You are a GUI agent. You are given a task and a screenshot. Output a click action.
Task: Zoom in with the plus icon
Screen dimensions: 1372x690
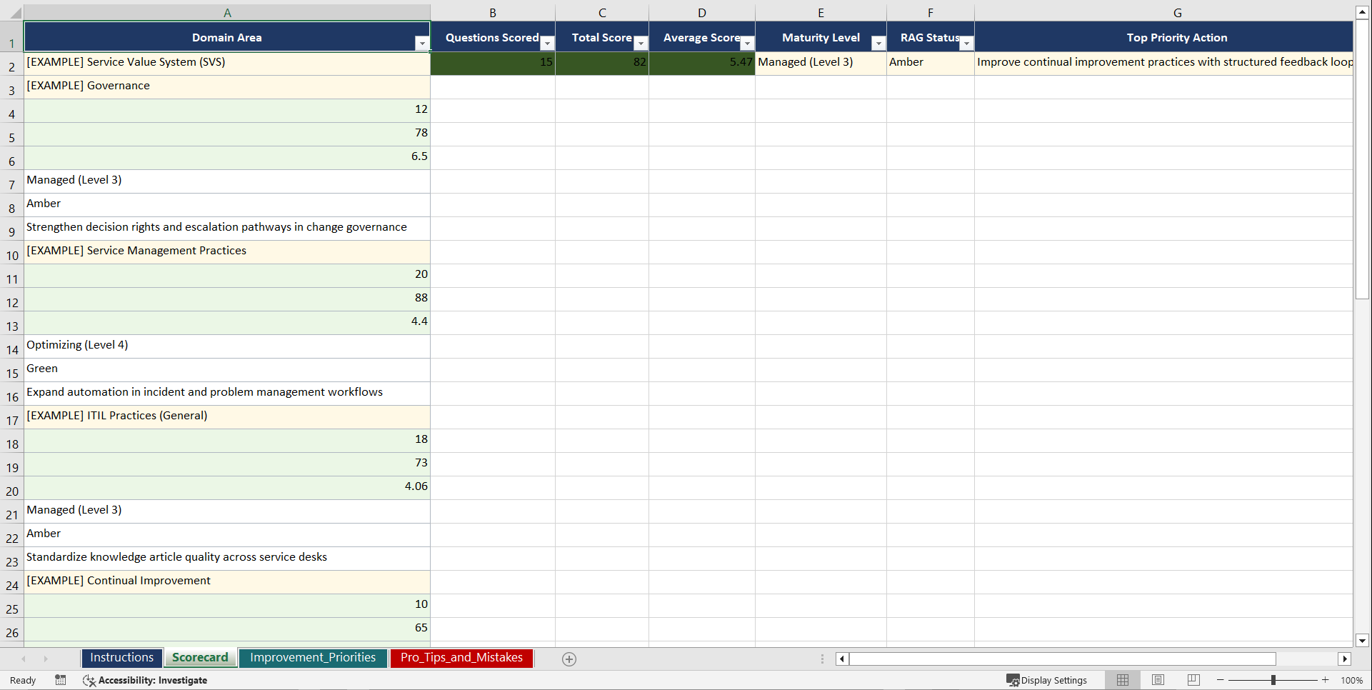(x=1326, y=680)
